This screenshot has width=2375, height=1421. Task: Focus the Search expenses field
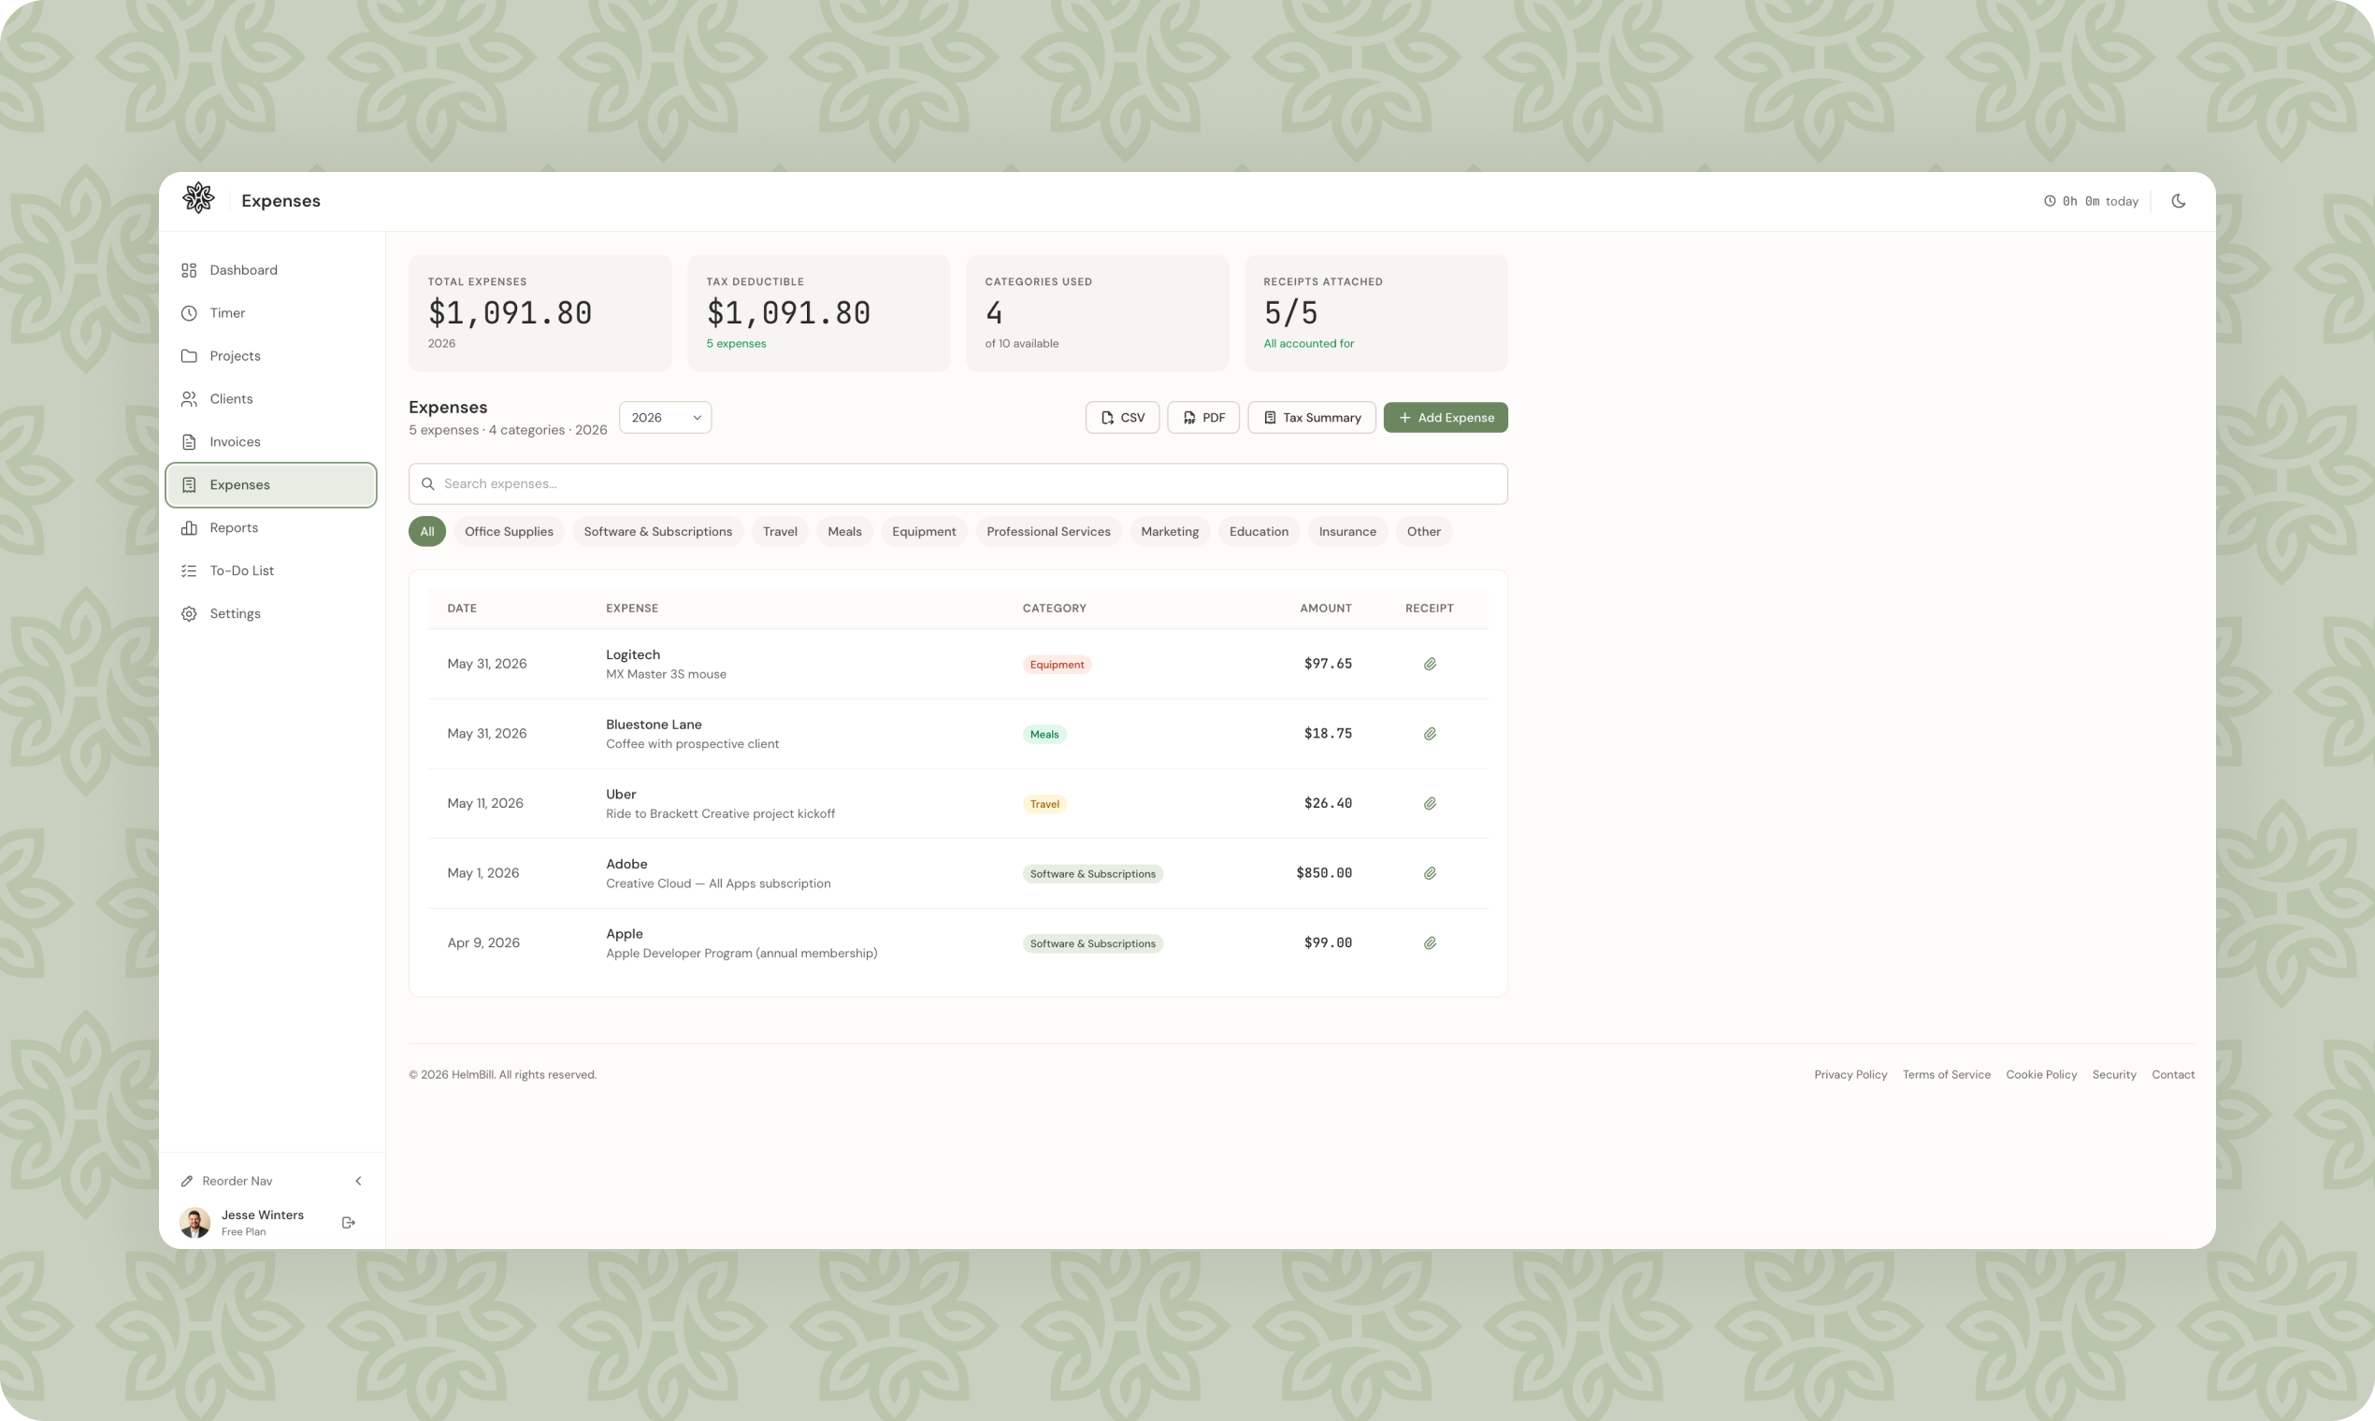[x=958, y=483]
